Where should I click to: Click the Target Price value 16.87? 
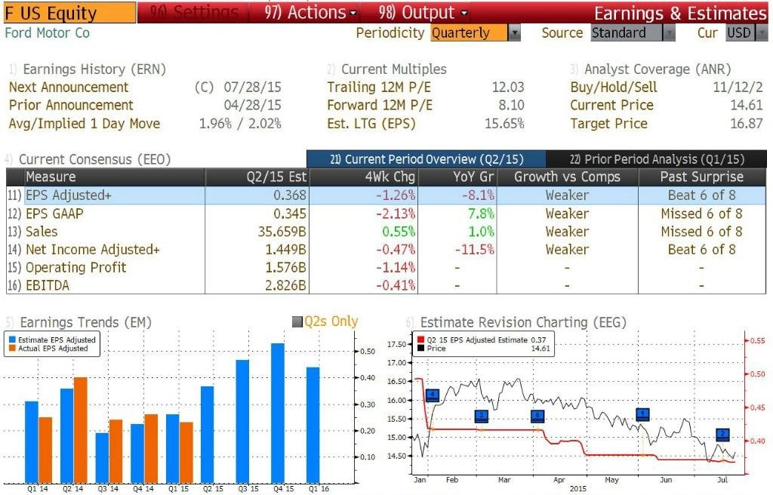747,123
